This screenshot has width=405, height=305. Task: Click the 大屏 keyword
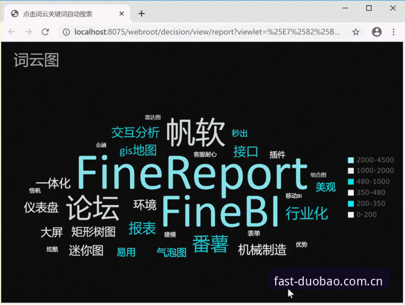52,232
